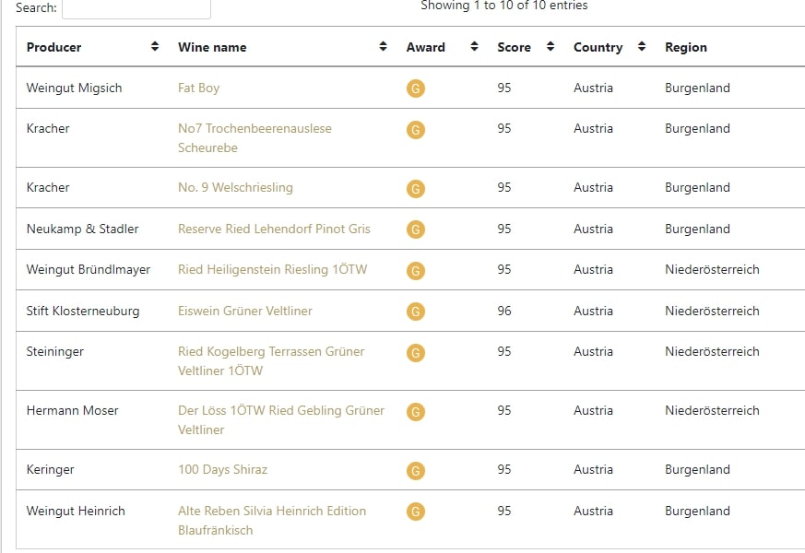Click gold medal icon for 100 Days Shiraz
This screenshot has width=805, height=553.
[x=415, y=470]
